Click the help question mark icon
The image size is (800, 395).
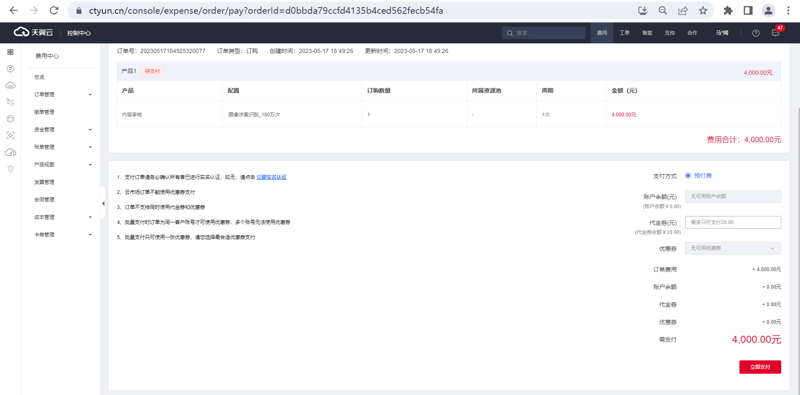[756, 33]
